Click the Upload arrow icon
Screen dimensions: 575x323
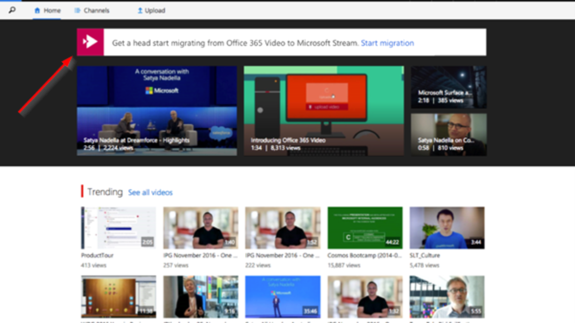[x=140, y=10]
